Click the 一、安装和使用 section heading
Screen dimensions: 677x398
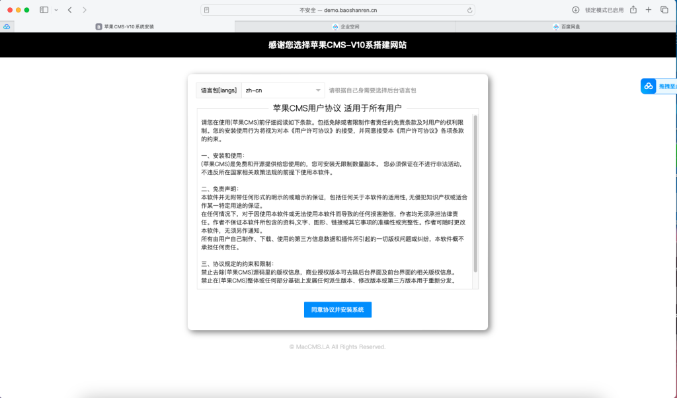[223, 156]
